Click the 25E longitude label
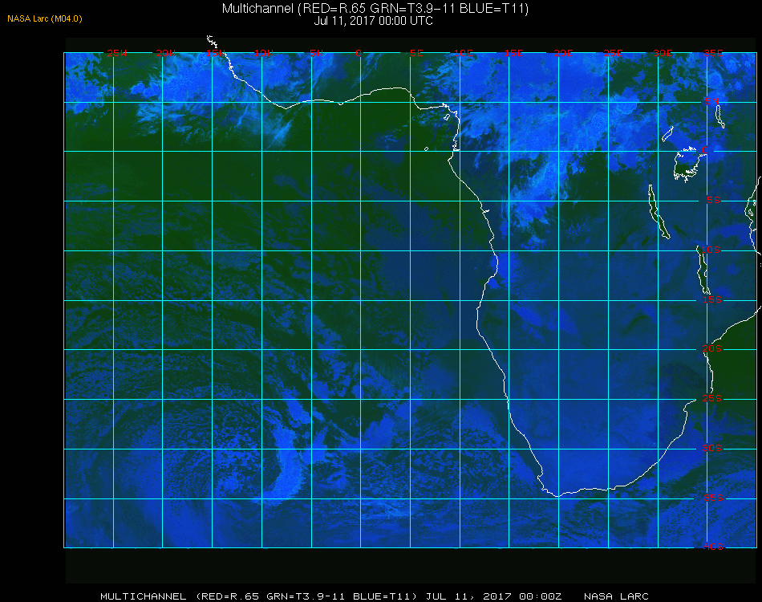 (x=613, y=53)
